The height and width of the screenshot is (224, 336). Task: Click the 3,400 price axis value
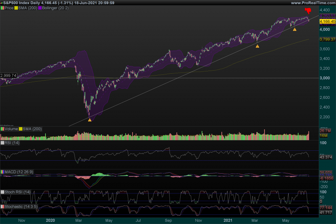point(325,58)
